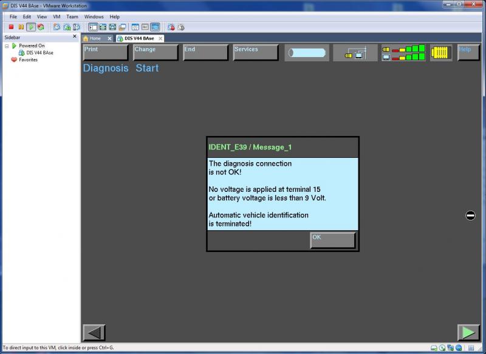Click the network connection diagram icon
This screenshot has width=486, height=354.
[355, 53]
